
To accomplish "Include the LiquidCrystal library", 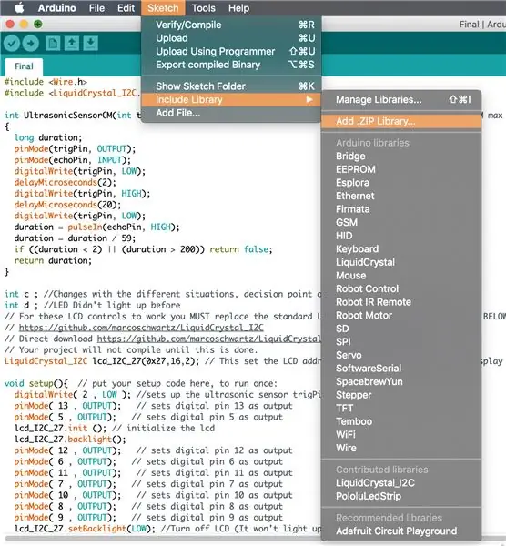I will [401, 262].
